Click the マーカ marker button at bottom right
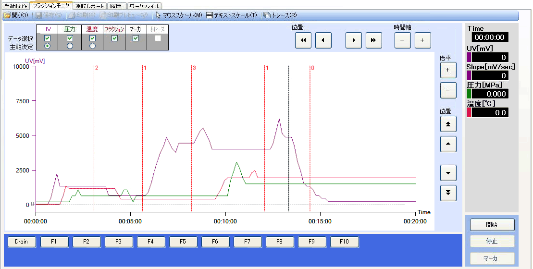The height and width of the screenshot is (269, 533). [x=492, y=258]
